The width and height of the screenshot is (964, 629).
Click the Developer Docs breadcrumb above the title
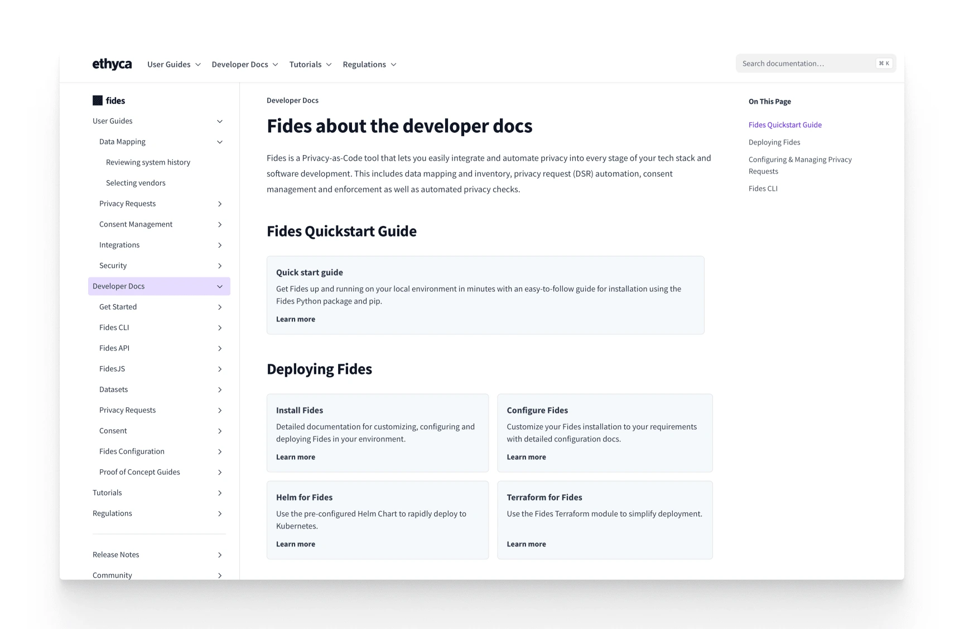pyautogui.click(x=292, y=100)
